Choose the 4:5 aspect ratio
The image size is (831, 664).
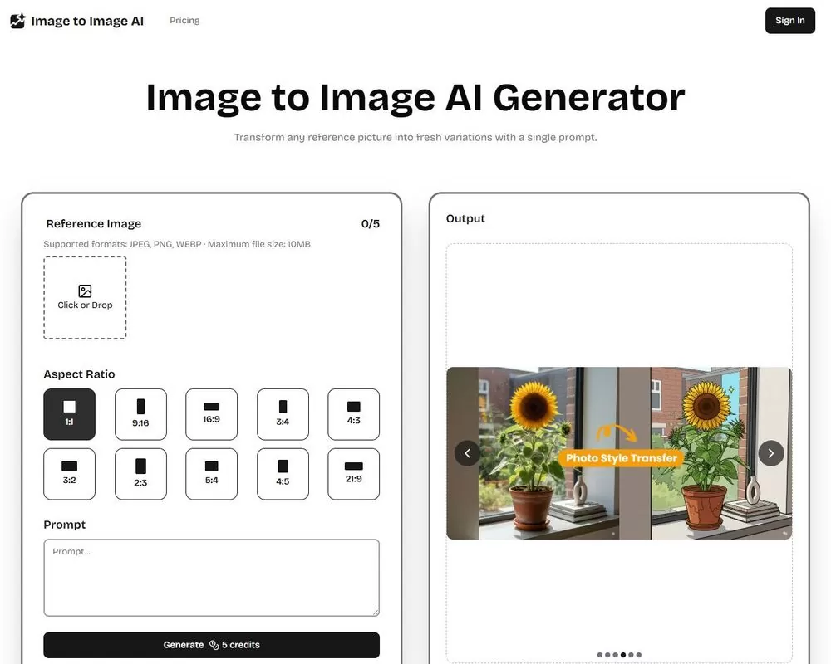pyautogui.click(x=283, y=474)
